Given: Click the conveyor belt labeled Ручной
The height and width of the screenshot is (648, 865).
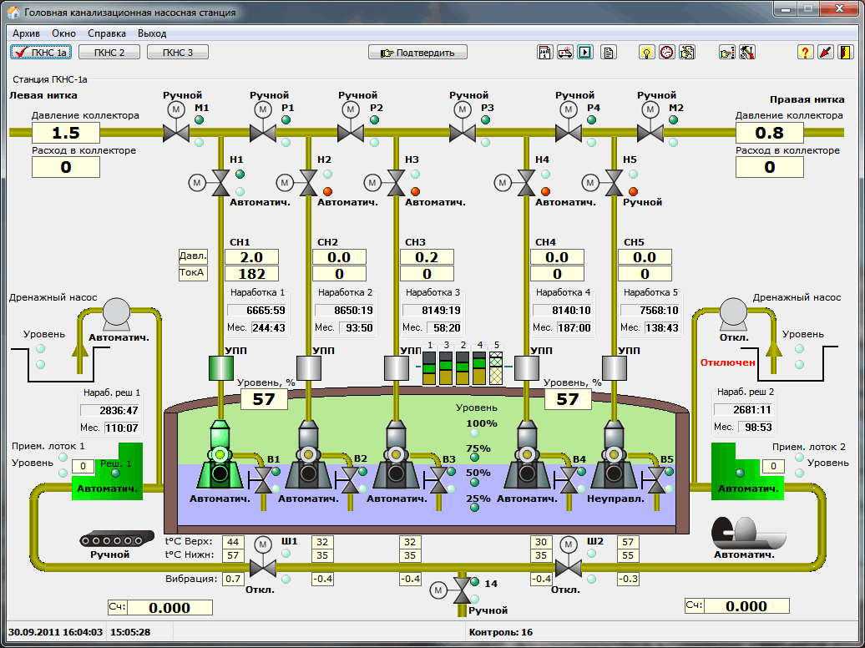Looking at the screenshot, I should [116, 539].
